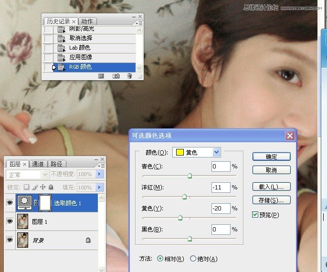Click the create new snapshot camera icon
Screen dimensions: 327x272
(116, 76)
